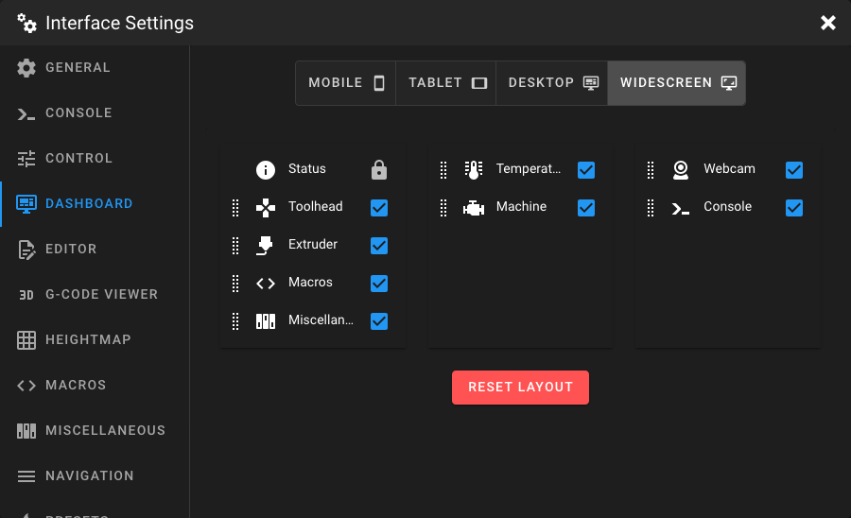Uncheck the Toolhead panel checkbox
This screenshot has height=518, width=851.
pyautogui.click(x=379, y=208)
